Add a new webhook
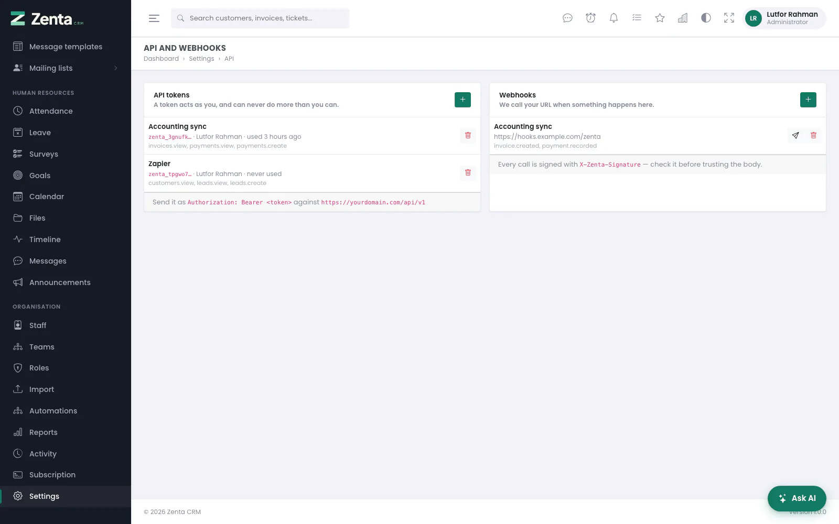 point(808,100)
